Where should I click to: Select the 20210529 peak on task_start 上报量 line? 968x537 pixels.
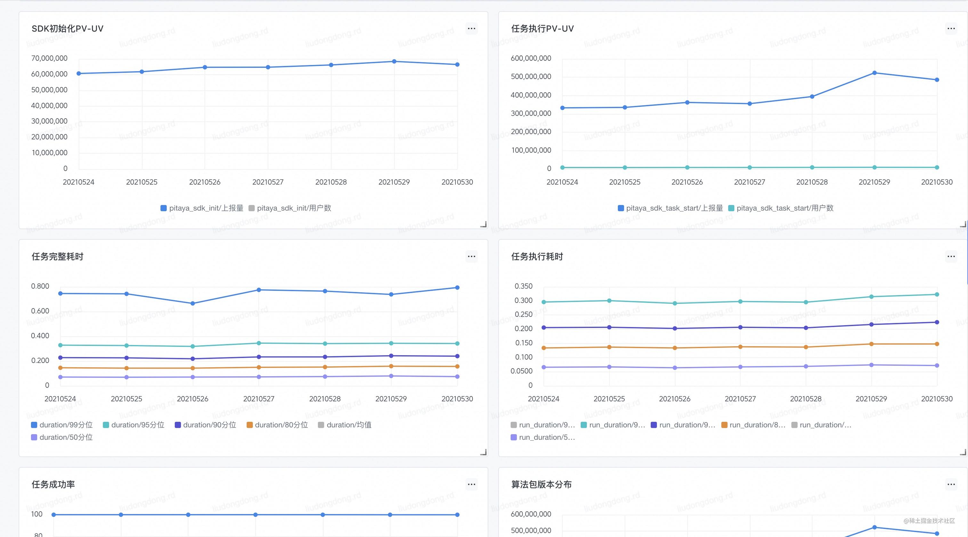point(875,73)
